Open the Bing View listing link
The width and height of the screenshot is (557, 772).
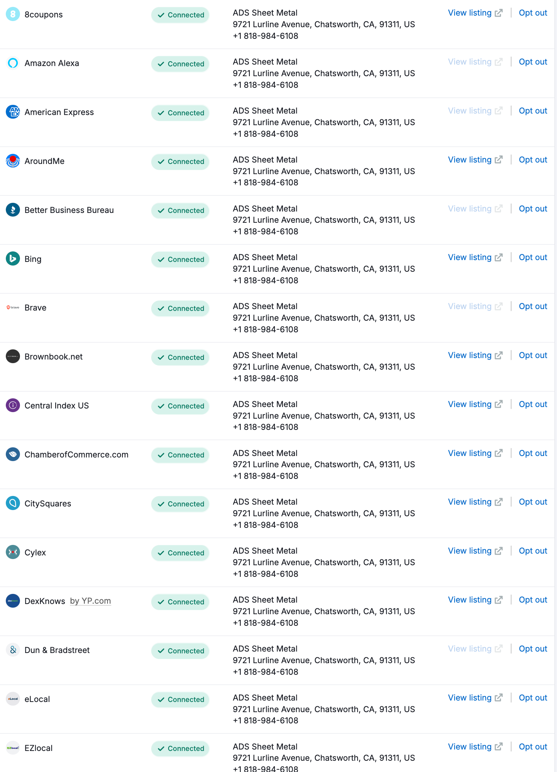[475, 258]
